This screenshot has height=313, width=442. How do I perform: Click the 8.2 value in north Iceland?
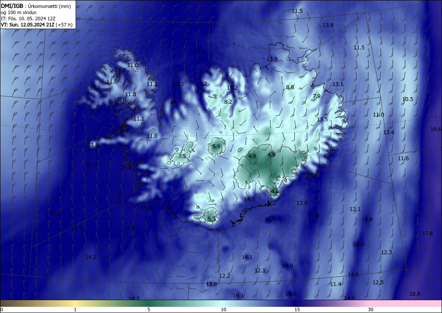coord(228,102)
